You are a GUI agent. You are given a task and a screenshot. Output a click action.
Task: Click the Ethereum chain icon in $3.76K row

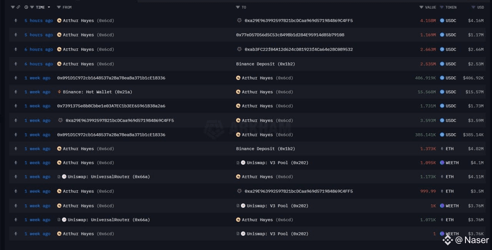(16, 234)
